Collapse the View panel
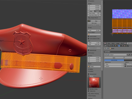 (x=89, y=28)
